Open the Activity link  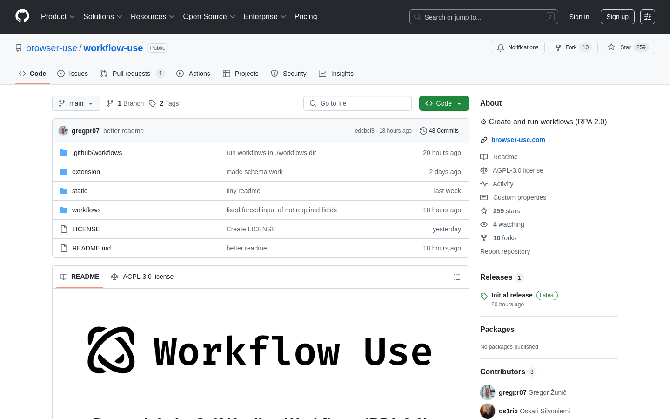497,184
